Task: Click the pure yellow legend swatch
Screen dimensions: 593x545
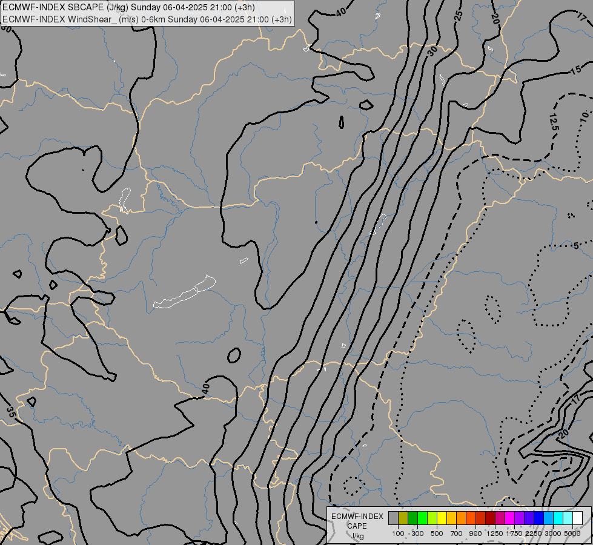Action: (x=442, y=518)
